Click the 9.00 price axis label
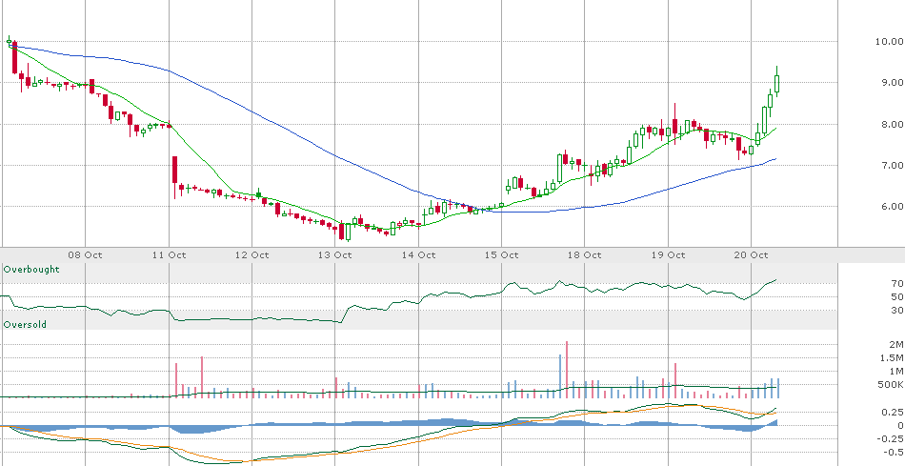This screenshot has width=905, height=466. 892,83
